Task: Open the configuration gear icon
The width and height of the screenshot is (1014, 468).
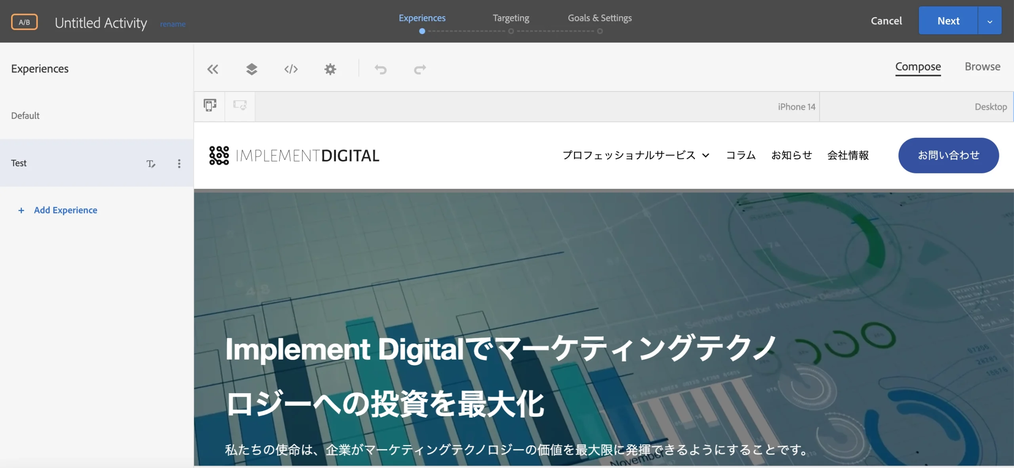Action: 330,69
